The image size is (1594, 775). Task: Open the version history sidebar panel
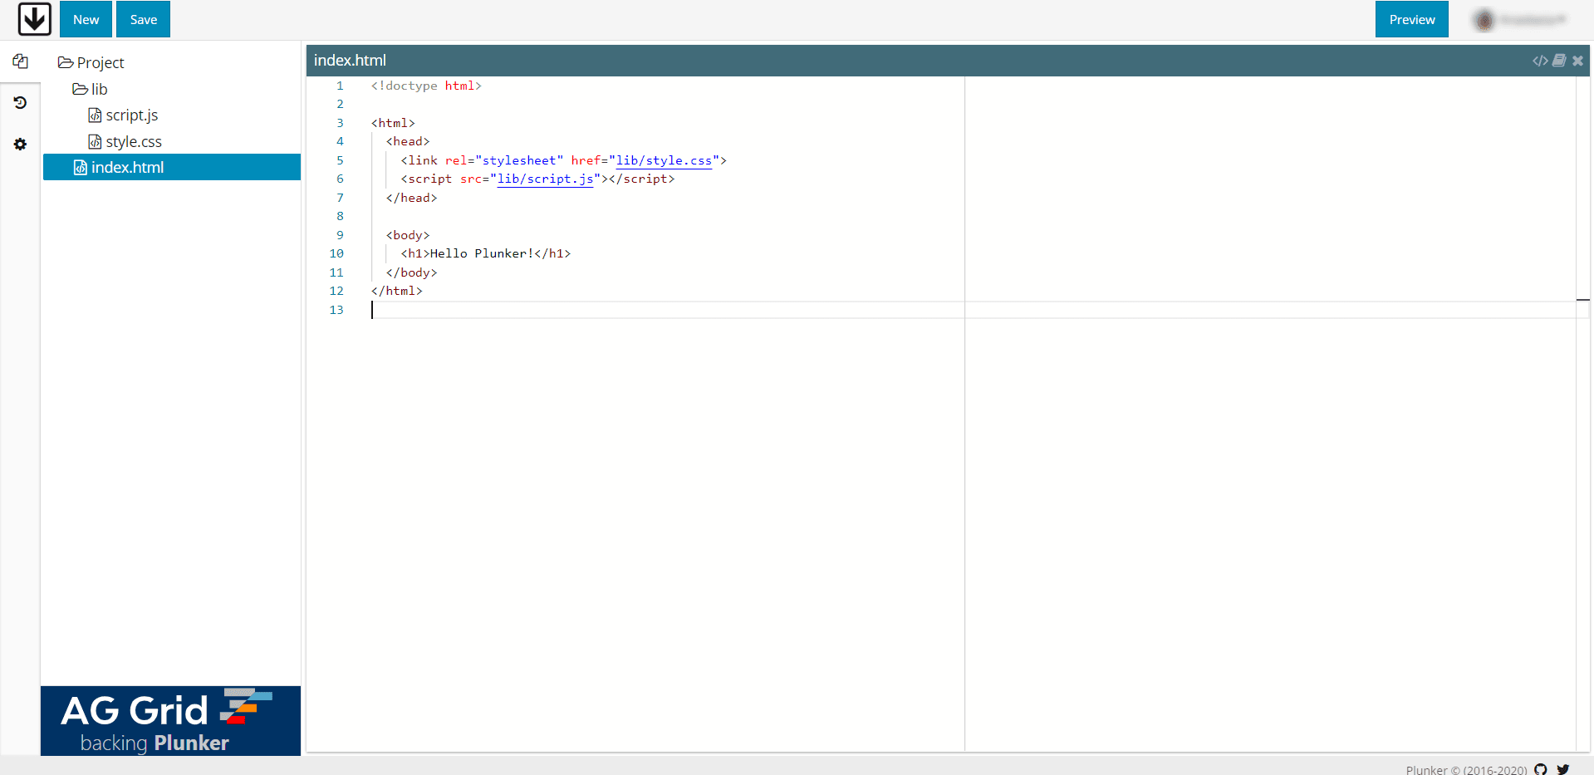[x=21, y=103]
